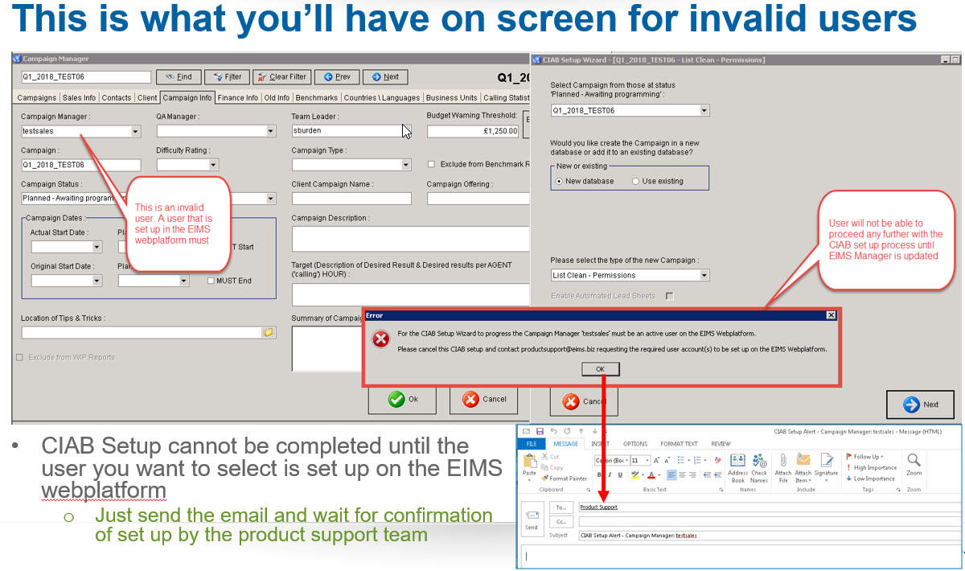
Task: Click Next in the CIAB Setup Wizard
Action: [921, 405]
